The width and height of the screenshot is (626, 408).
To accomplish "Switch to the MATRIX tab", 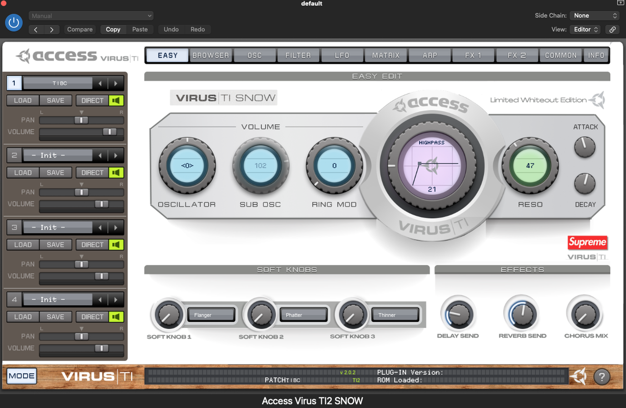I will tap(386, 55).
